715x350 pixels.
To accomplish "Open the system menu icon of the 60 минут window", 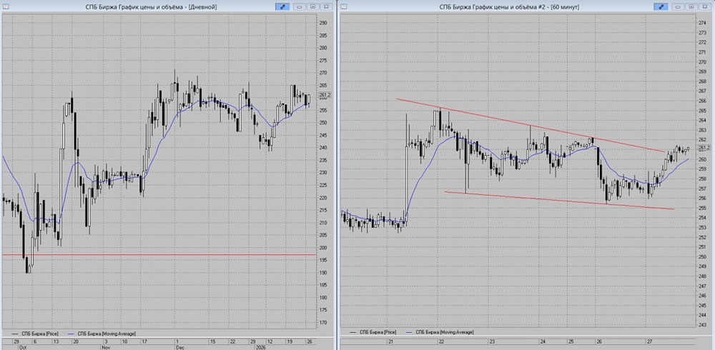I will pos(343,7).
